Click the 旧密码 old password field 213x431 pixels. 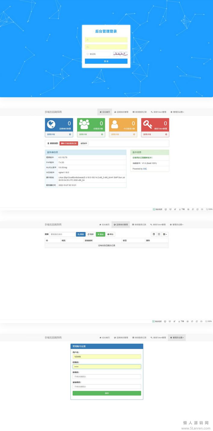point(107,367)
